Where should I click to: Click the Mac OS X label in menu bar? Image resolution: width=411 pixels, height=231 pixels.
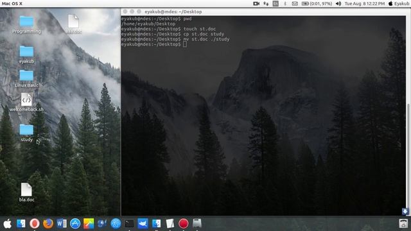12,4
